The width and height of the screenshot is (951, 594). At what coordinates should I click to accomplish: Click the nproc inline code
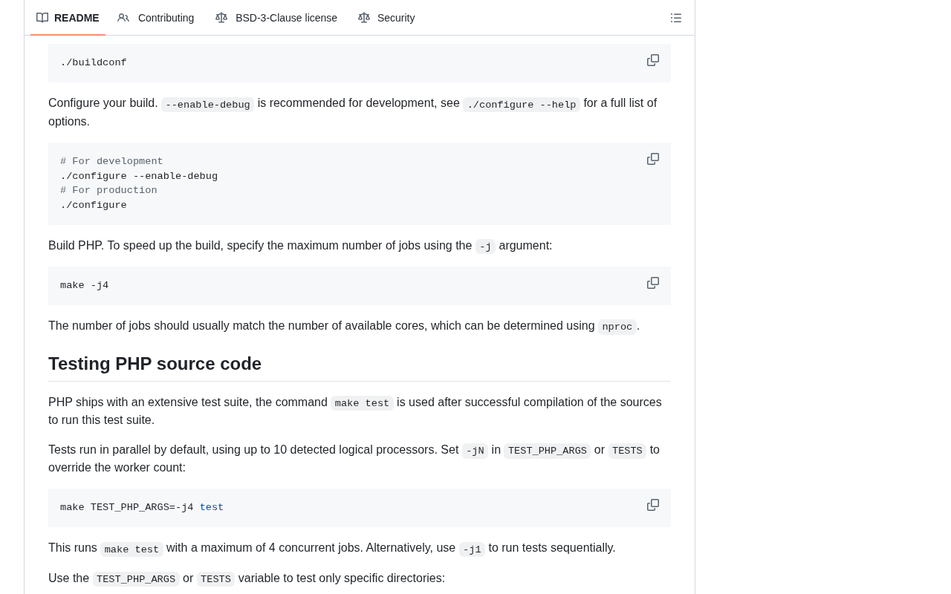point(617,327)
